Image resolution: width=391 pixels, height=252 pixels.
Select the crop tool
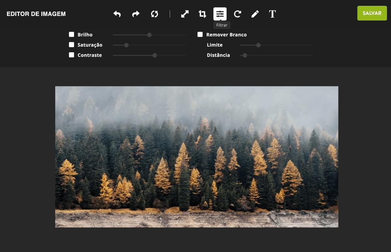tap(202, 14)
